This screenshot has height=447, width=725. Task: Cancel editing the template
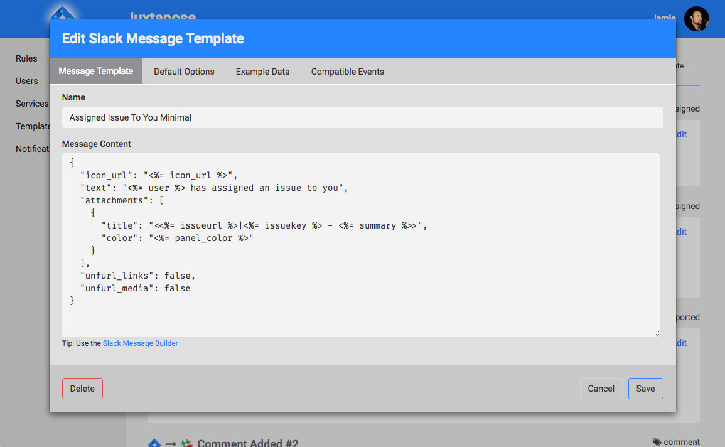coord(601,389)
